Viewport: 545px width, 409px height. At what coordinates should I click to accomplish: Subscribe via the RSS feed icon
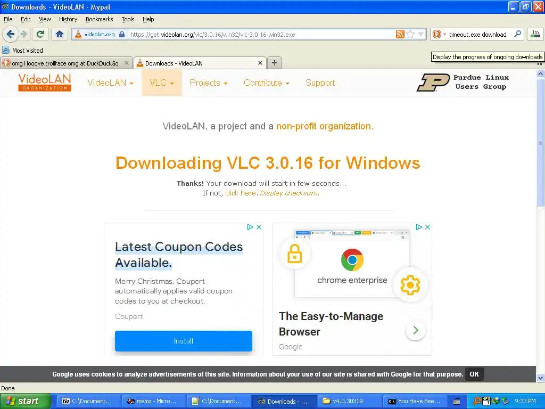(x=400, y=34)
